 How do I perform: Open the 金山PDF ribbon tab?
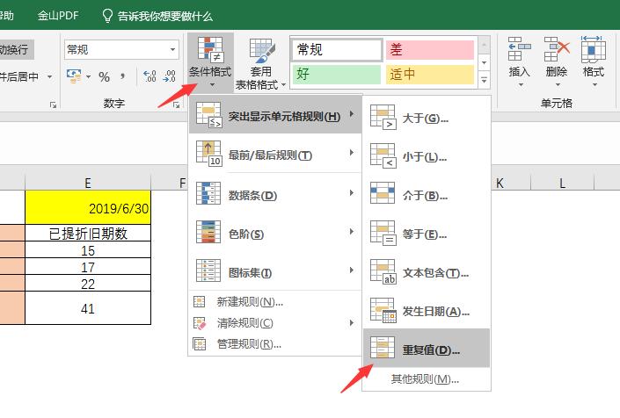click(58, 16)
